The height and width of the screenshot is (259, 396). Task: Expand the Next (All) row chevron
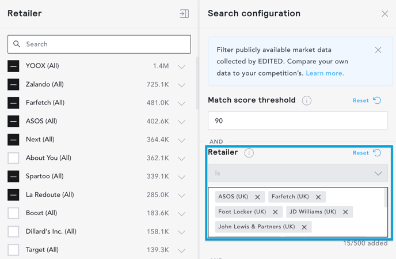tap(181, 140)
